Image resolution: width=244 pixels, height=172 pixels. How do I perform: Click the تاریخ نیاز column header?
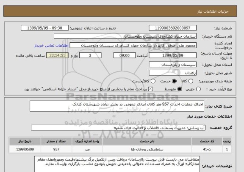click(x=25, y=141)
